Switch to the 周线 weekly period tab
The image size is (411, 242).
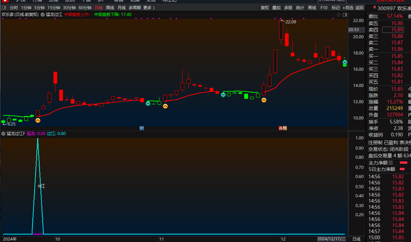pyautogui.click(x=110, y=8)
